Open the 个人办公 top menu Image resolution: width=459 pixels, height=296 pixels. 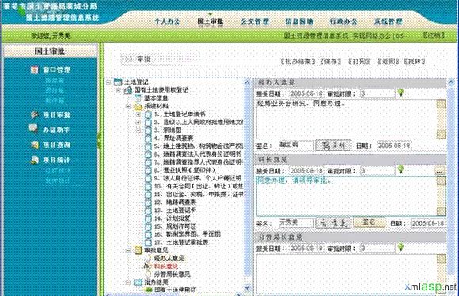point(167,21)
